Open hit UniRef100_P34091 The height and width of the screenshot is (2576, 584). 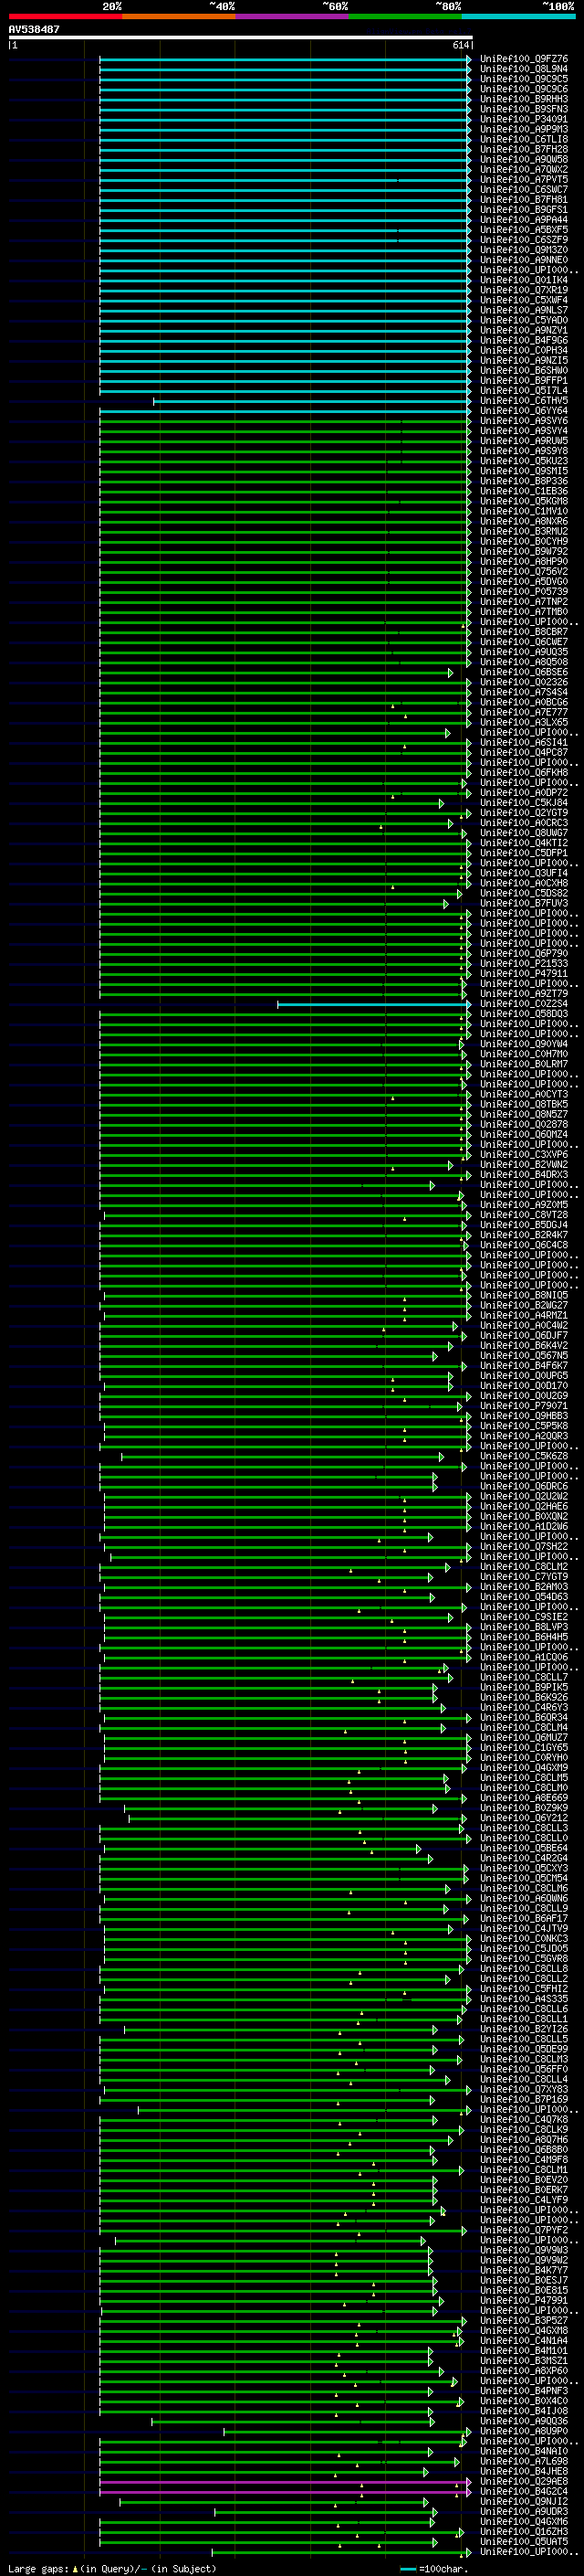(524, 119)
